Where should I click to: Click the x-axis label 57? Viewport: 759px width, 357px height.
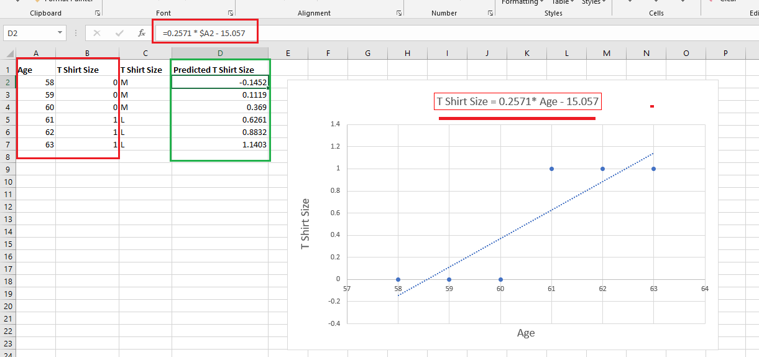point(347,289)
